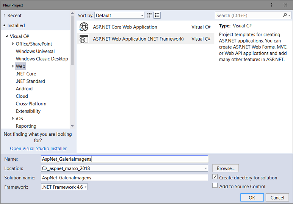Screen dimensions: 293x204
Task: Switch to small icons grid view
Action: coord(149,16)
